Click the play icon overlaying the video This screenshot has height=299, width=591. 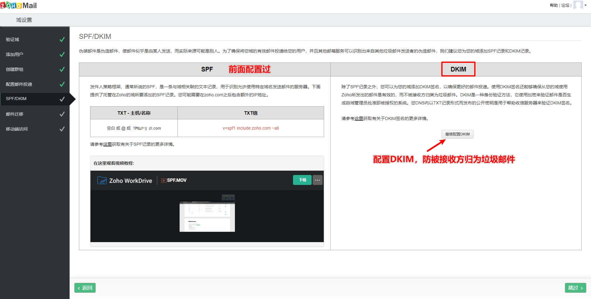coord(226,197)
